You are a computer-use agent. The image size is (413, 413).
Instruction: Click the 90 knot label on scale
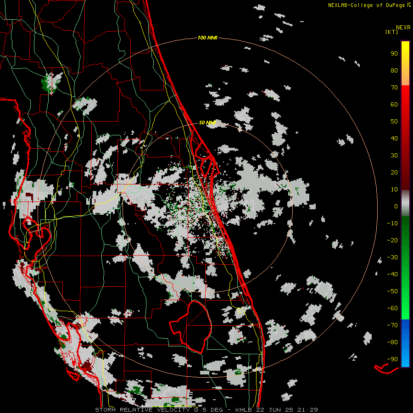(x=394, y=54)
